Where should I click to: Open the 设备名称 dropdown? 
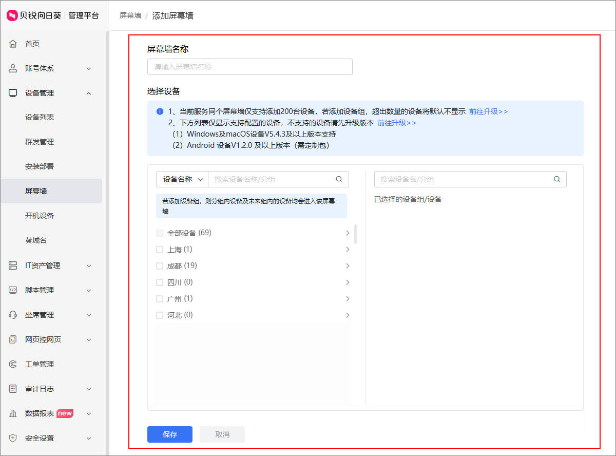181,179
